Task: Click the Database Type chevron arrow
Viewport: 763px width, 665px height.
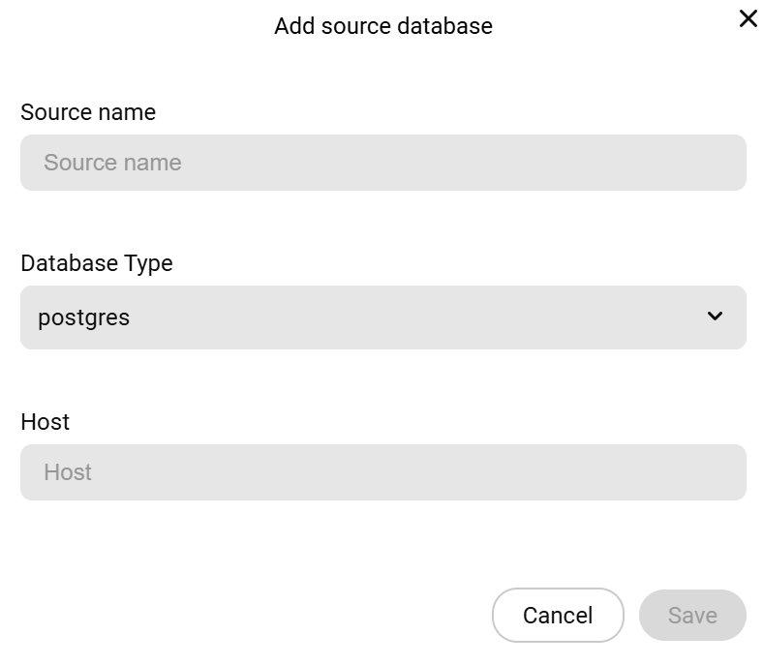Action: click(715, 317)
